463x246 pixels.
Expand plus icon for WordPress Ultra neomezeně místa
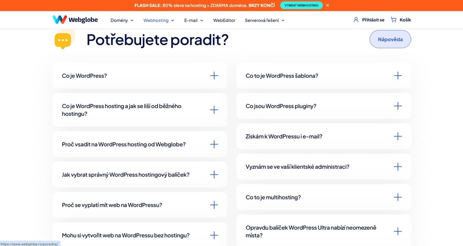click(x=398, y=231)
